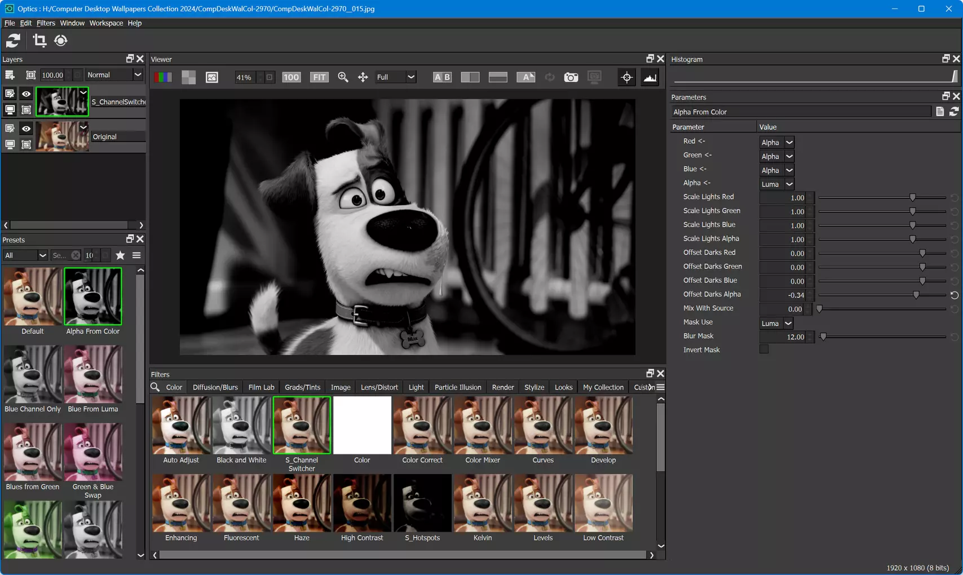Click the reset arrows icon in Parameters header
This screenshot has width=963, height=575.
pyautogui.click(x=954, y=112)
